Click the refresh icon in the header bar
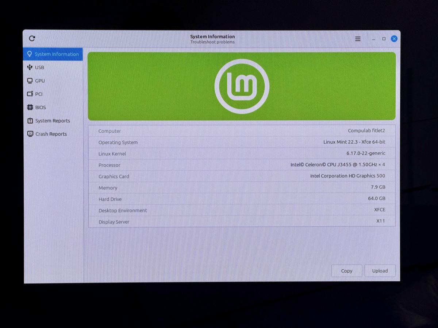The image size is (438, 328). pyautogui.click(x=32, y=38)
